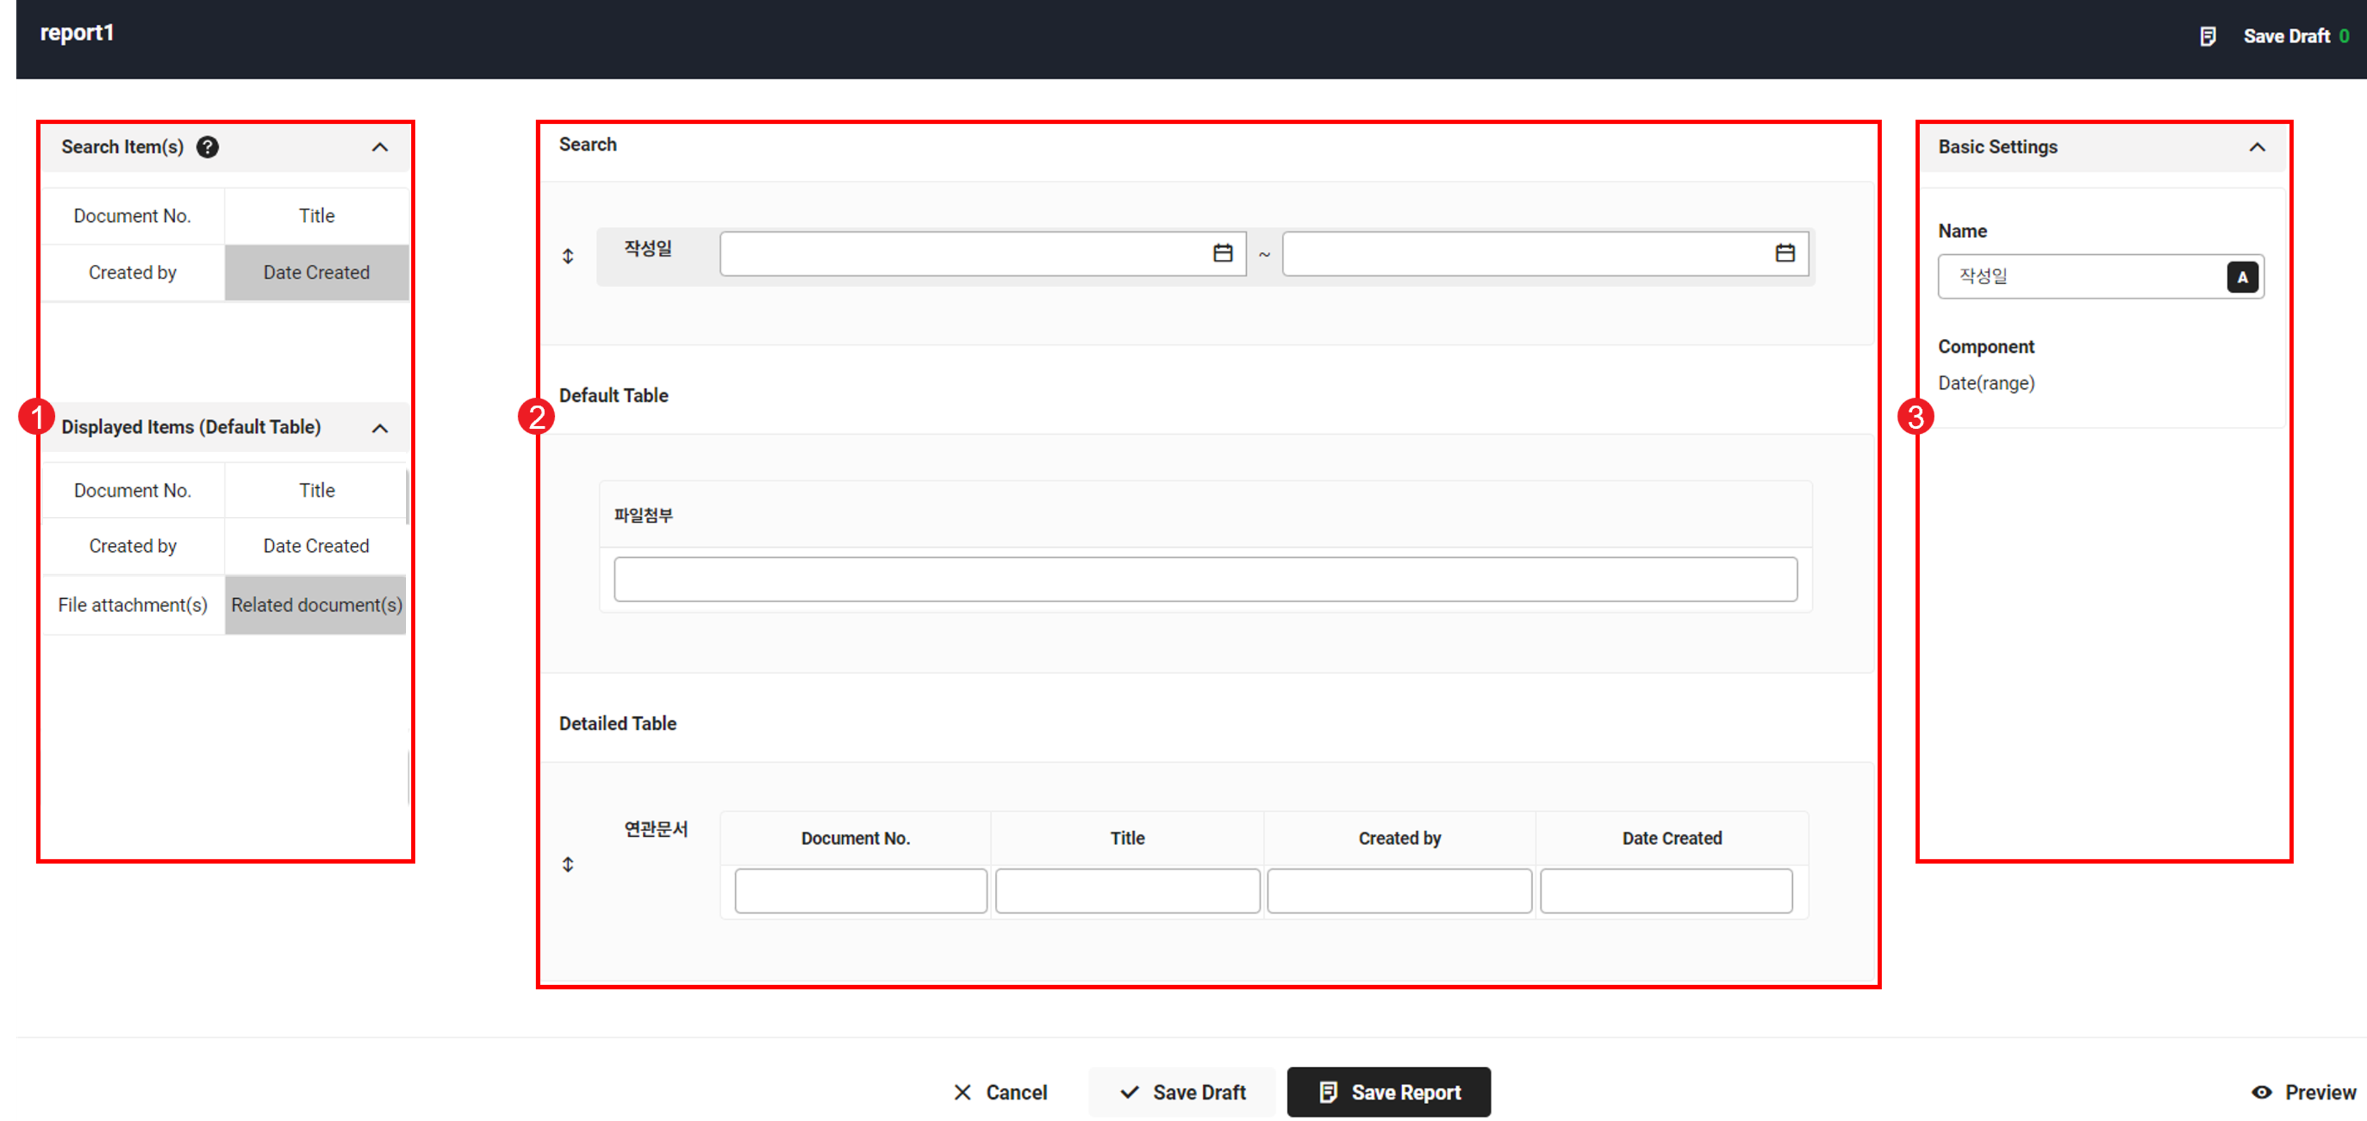The width and height of the screenshot is (2367, 1121).
Task: Select Created by under Displayed Items
Action: tap(132, 546)
